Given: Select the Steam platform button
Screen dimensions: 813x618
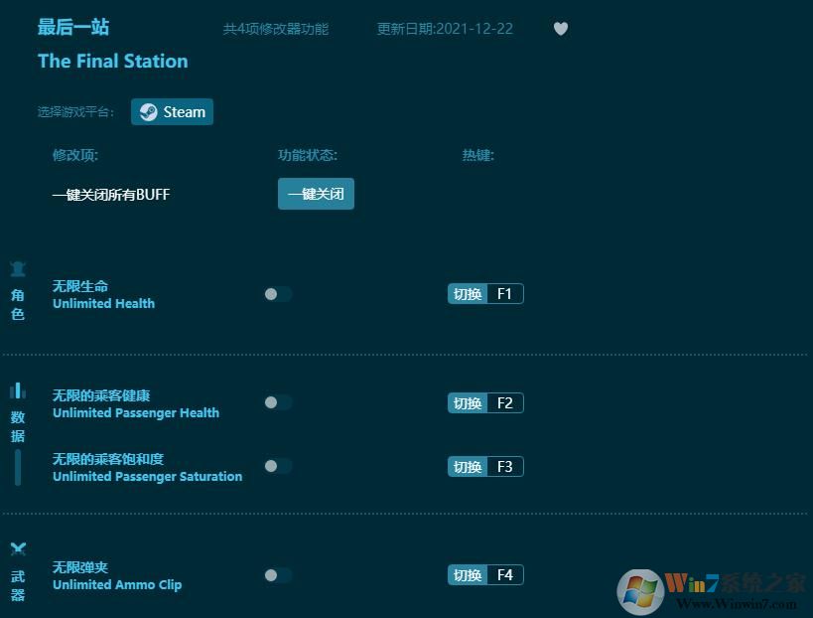Looking at the screenshot, I should coord(172,112).
